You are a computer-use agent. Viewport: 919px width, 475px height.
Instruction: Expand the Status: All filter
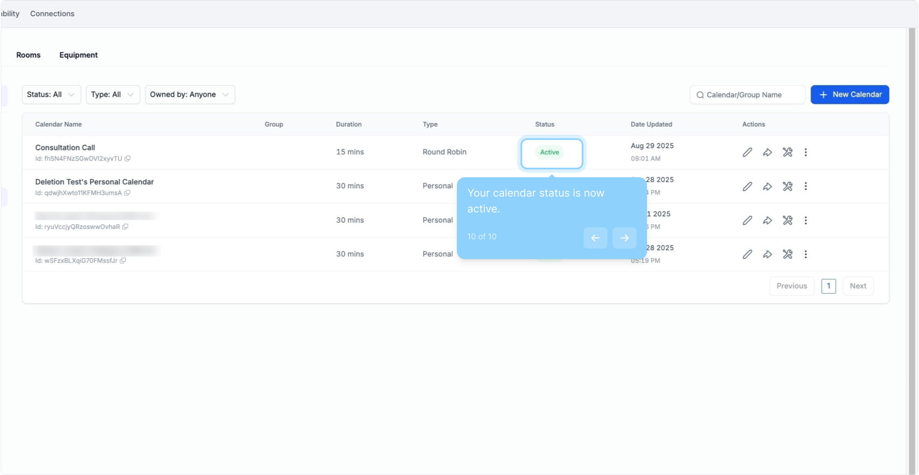pos(51,95)
